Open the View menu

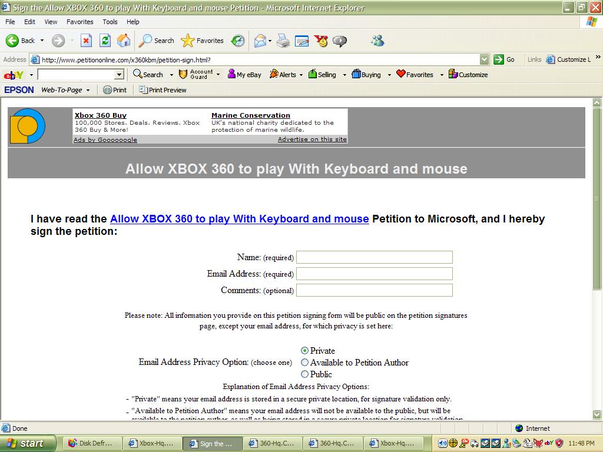[x=51, y=22]
